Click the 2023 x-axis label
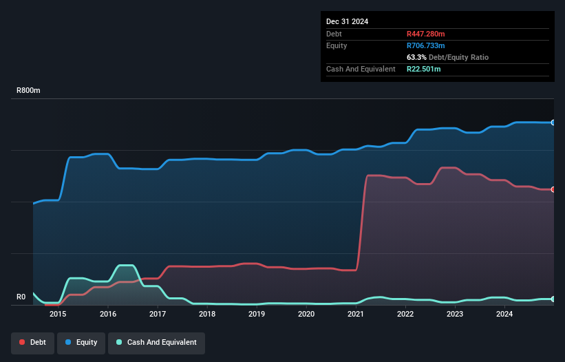This screenshot has width=565, height=362. pos(455,314)
